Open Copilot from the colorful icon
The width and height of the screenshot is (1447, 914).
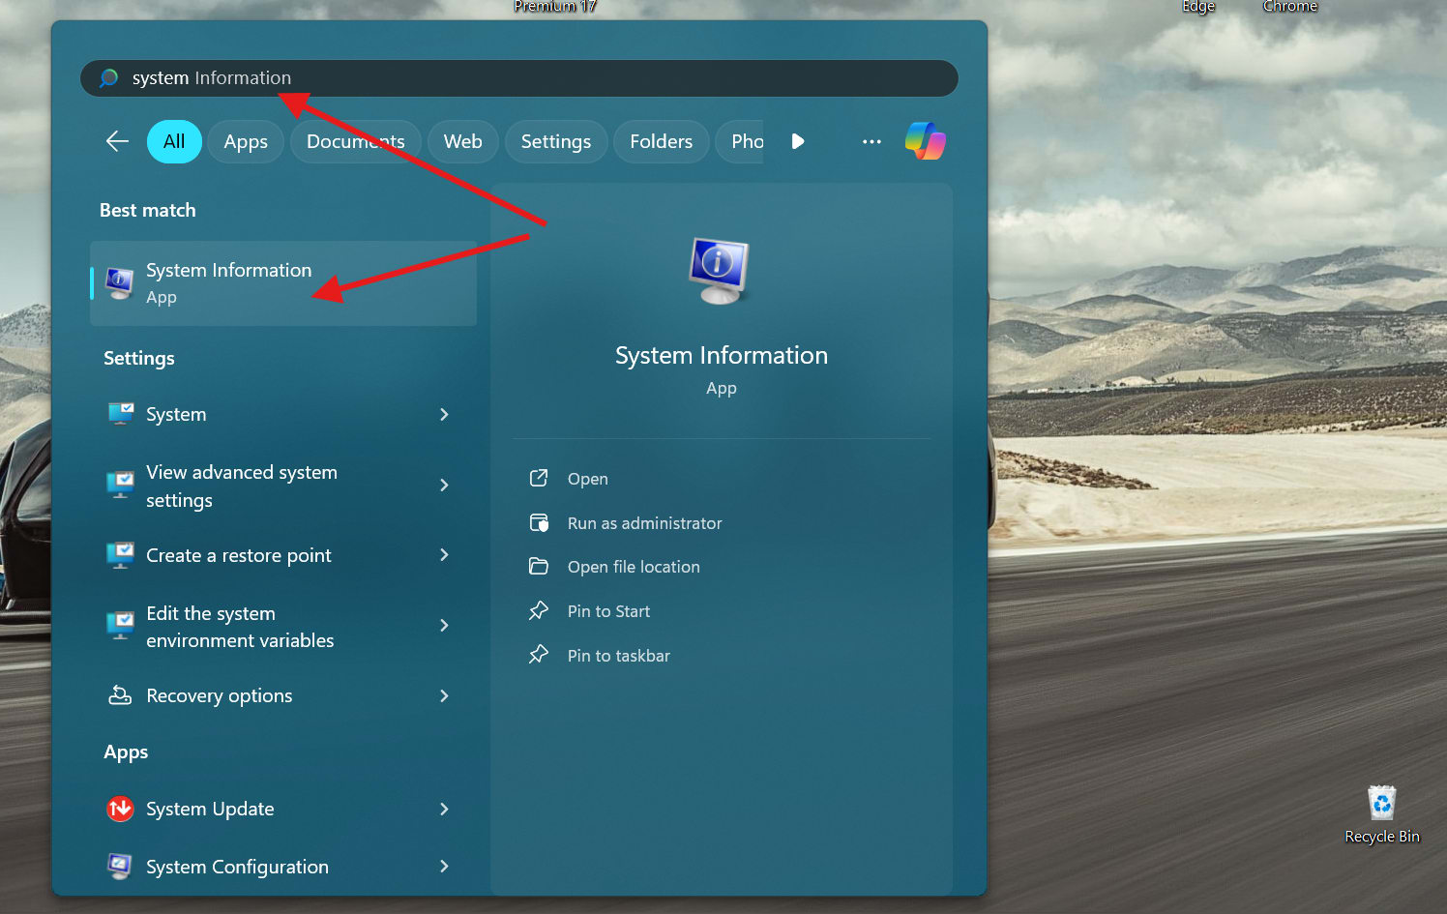click(x=926, y=141)
